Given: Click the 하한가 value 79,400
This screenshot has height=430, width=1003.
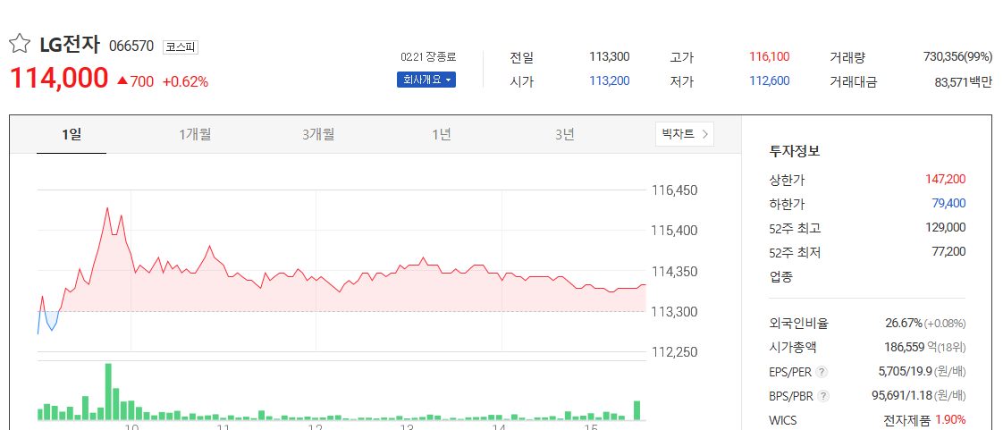Looking at the screenshot, I should [x=948, y=204].
